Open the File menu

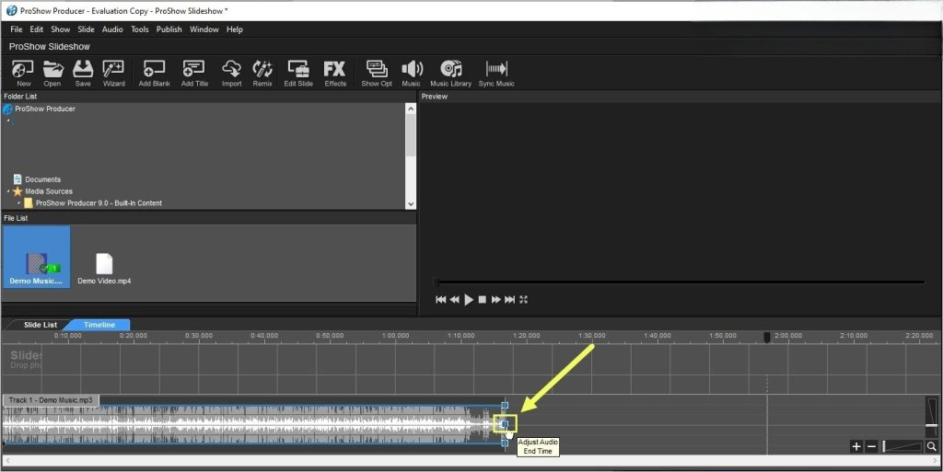(x=17, y=29)
